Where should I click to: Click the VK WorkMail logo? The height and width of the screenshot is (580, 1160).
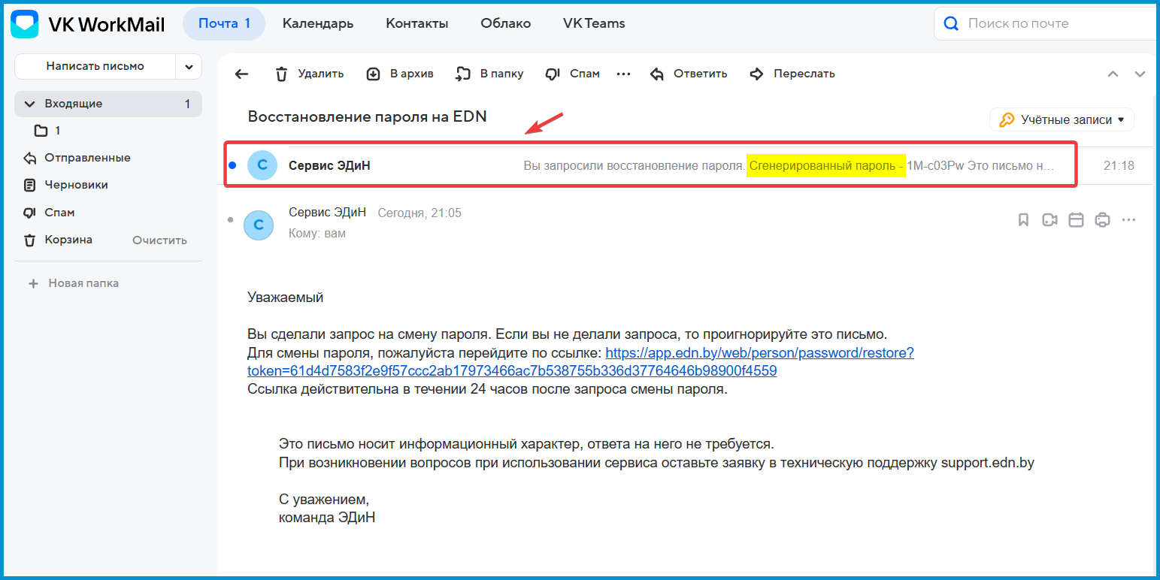[x=87, y=23]
